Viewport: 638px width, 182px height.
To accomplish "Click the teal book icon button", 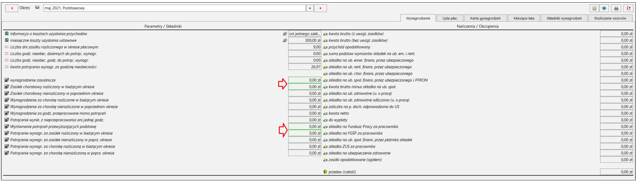I will pyautogui.click(x=604, y=8).
